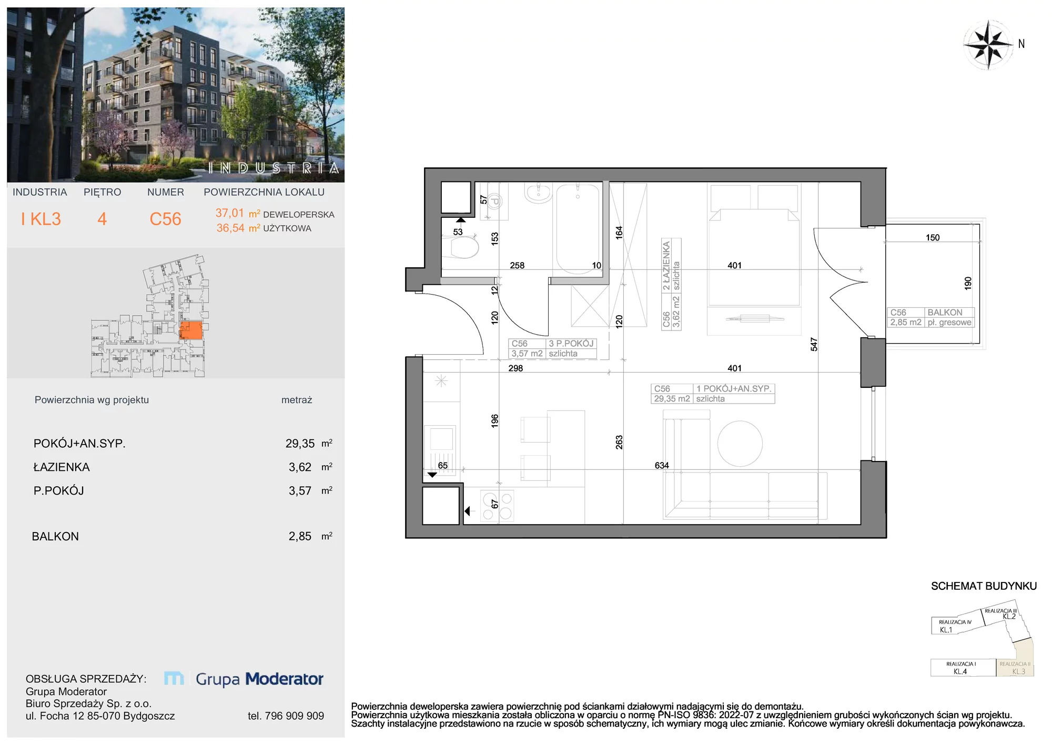This screenshot has width=1052, height=744.
Task: Click the orange unit number C56
Action: coord(165,219)
